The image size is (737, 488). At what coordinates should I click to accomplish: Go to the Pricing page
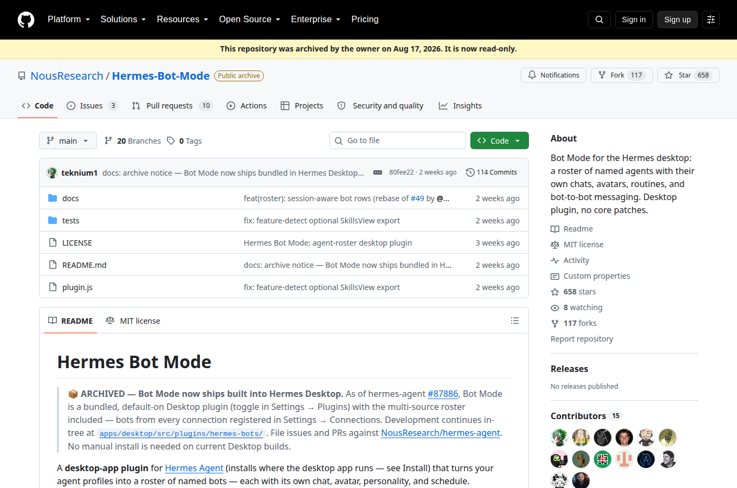tap(365, 20)
